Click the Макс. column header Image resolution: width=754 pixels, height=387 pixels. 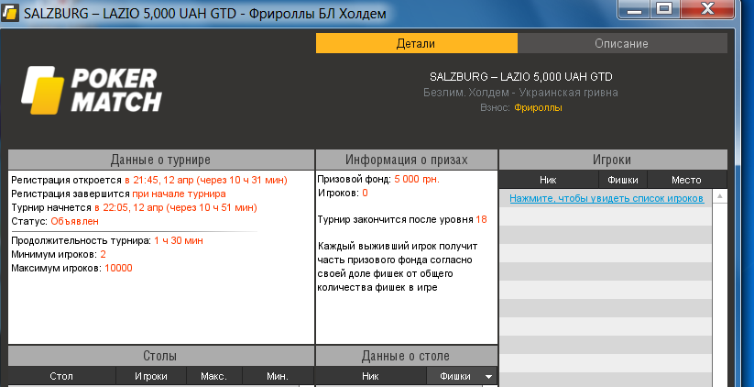[x=214, y=376]
